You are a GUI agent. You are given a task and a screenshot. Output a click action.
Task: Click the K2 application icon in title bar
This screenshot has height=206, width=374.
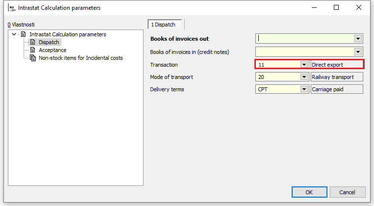pos(9,8)
